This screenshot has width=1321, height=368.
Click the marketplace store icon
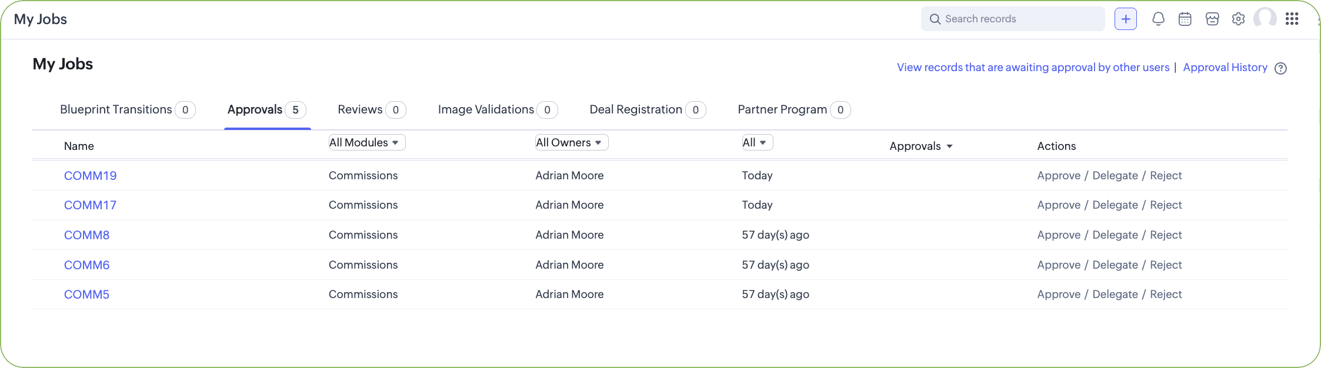1212,19
